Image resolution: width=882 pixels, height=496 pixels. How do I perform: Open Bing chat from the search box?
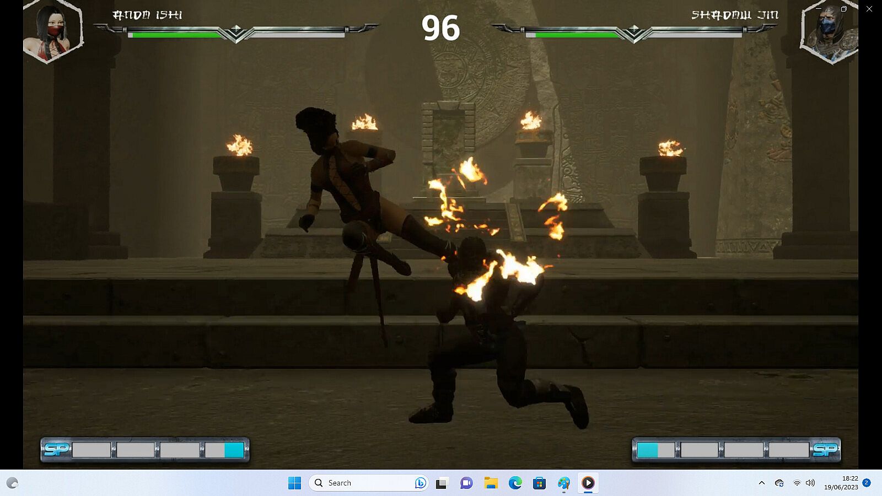tap(420, 483)
